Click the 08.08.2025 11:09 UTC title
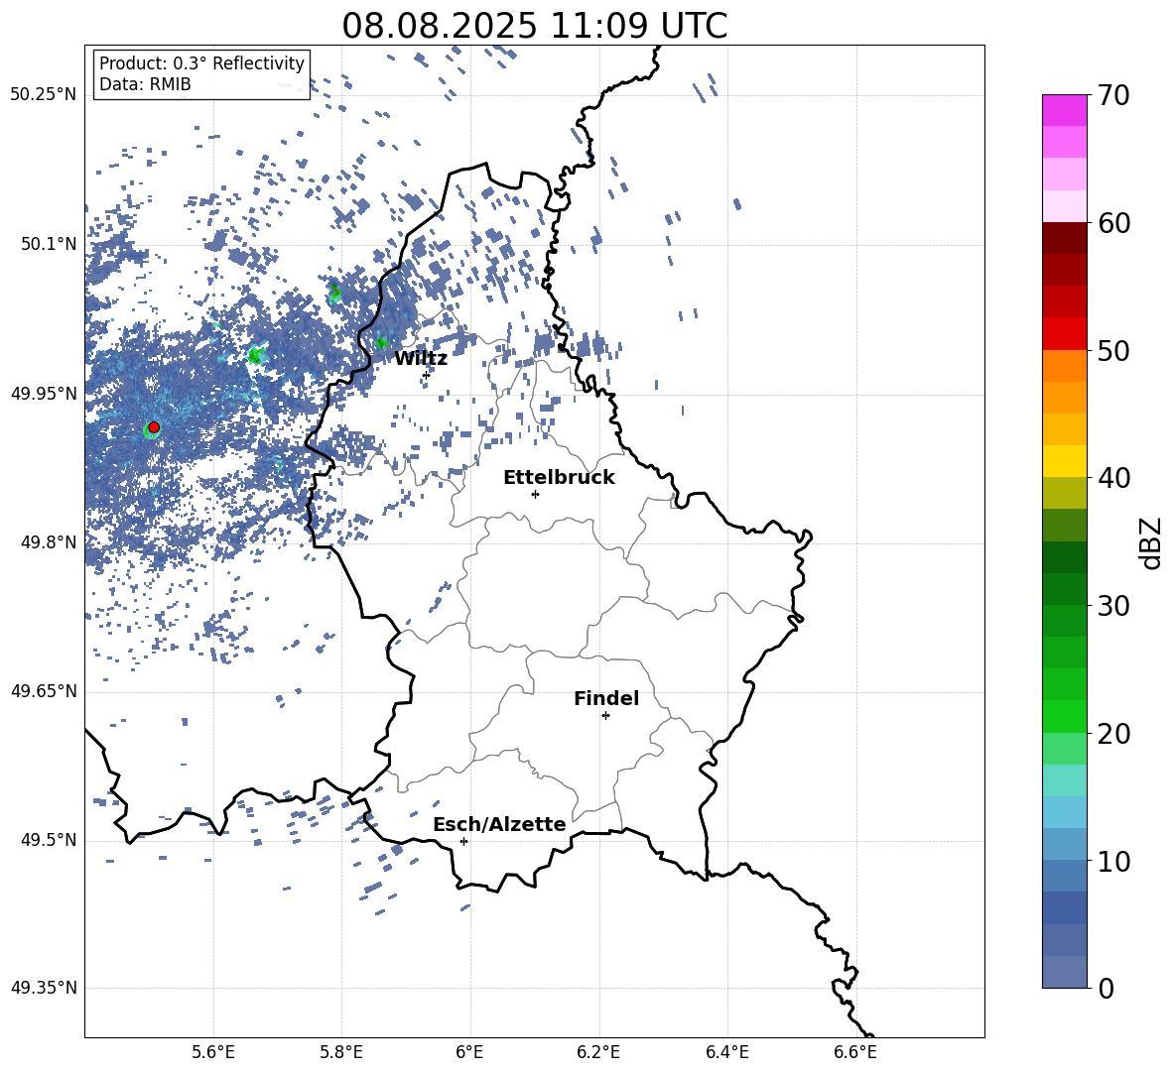 pos(535,26)
